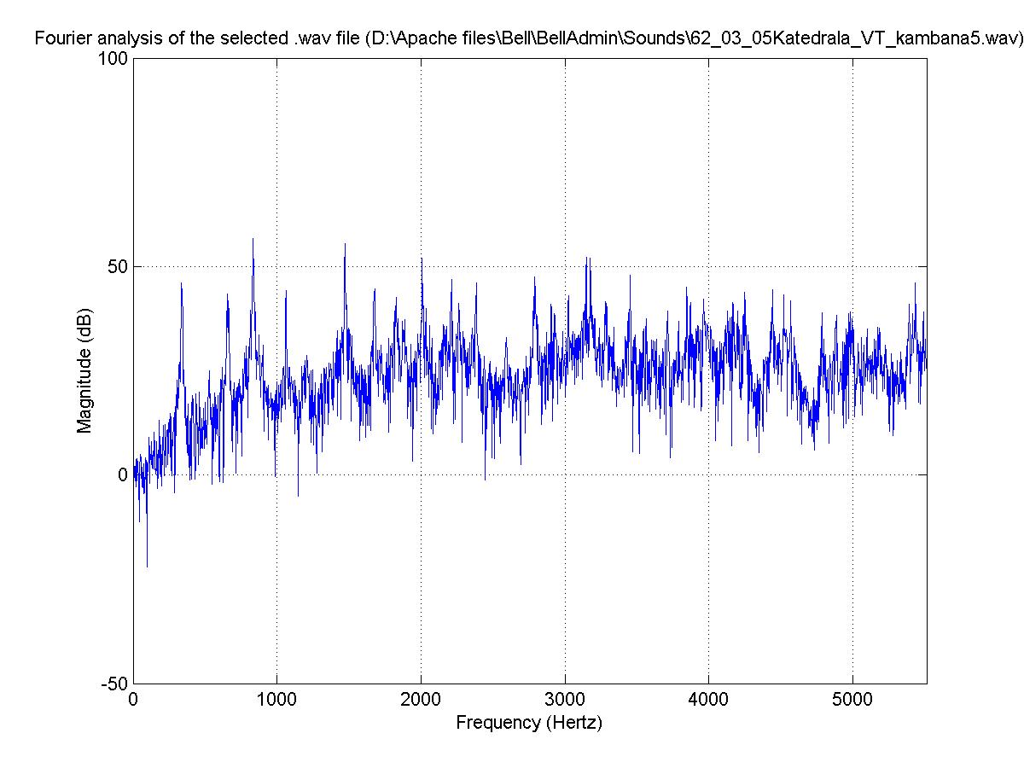
Task: Click the 0 tick label on the frequency axis
Action: click(x=133, y=699)
